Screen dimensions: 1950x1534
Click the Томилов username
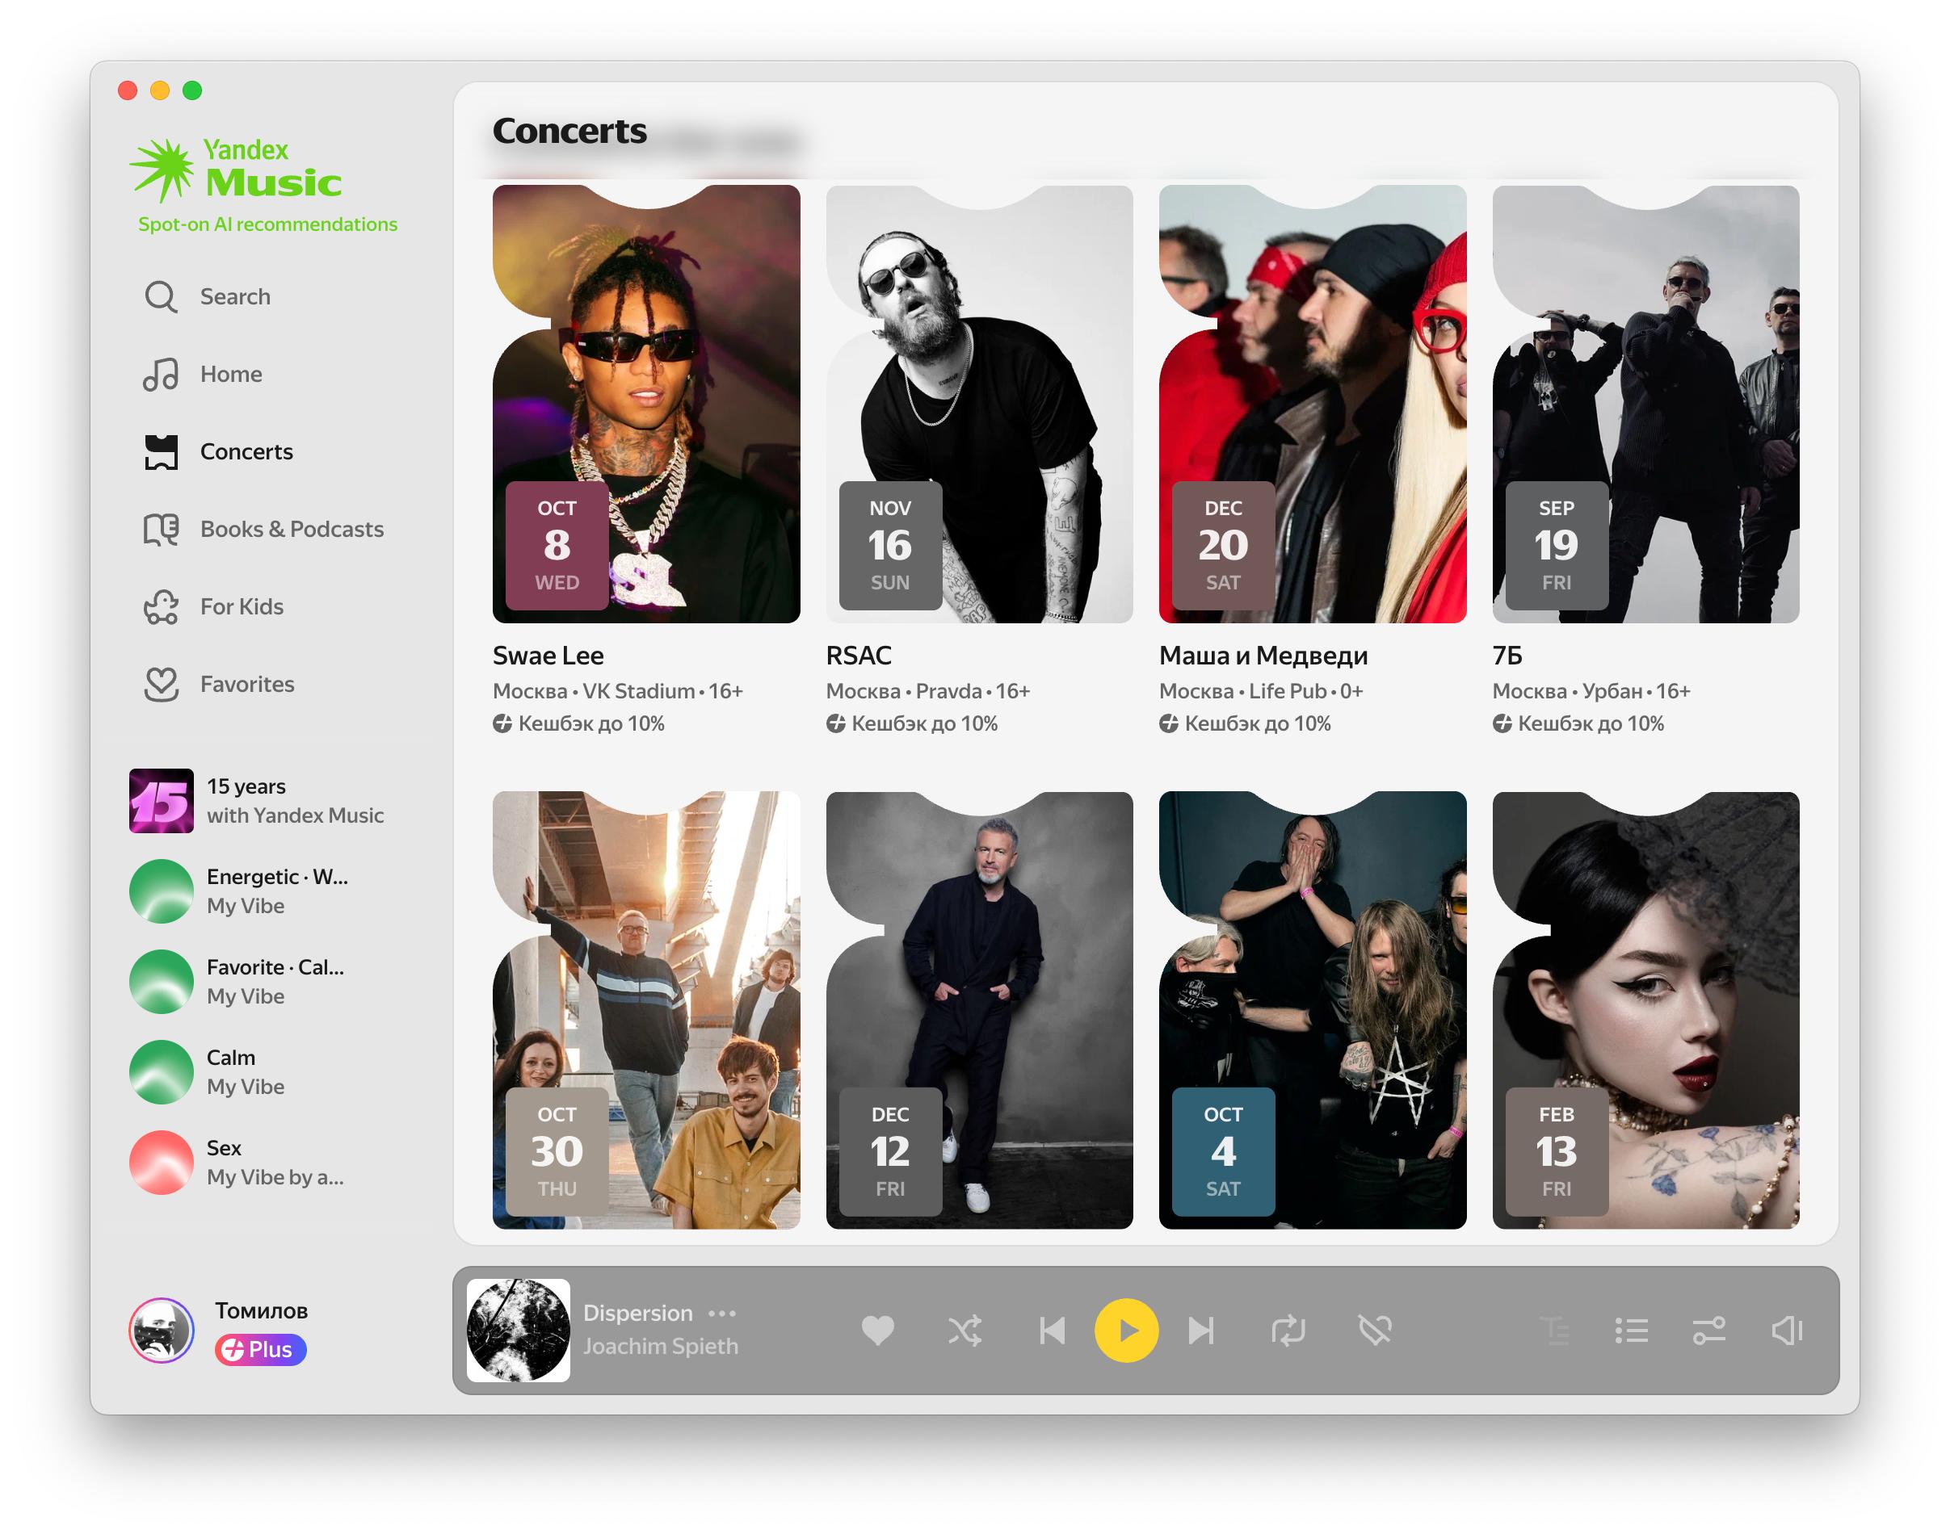pos(261,1311)
